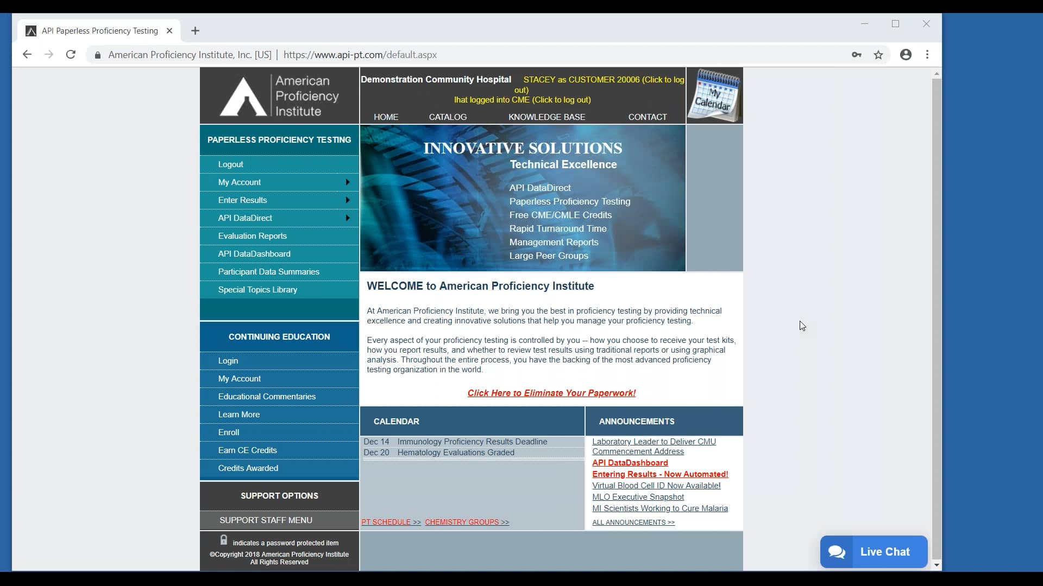Screen dimensions: 1043x586
Task: Open the My Calendar icon
Action: tap(714, 95)
